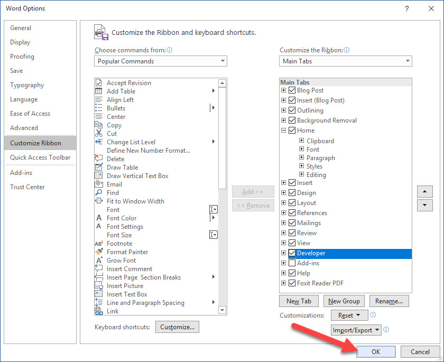Uncheck the Home tab checkbox

(292, 131)
